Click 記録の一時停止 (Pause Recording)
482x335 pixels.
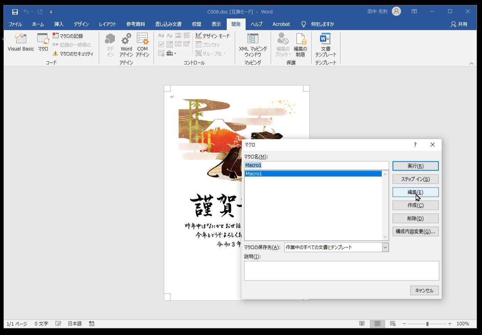tap(72, 45)
